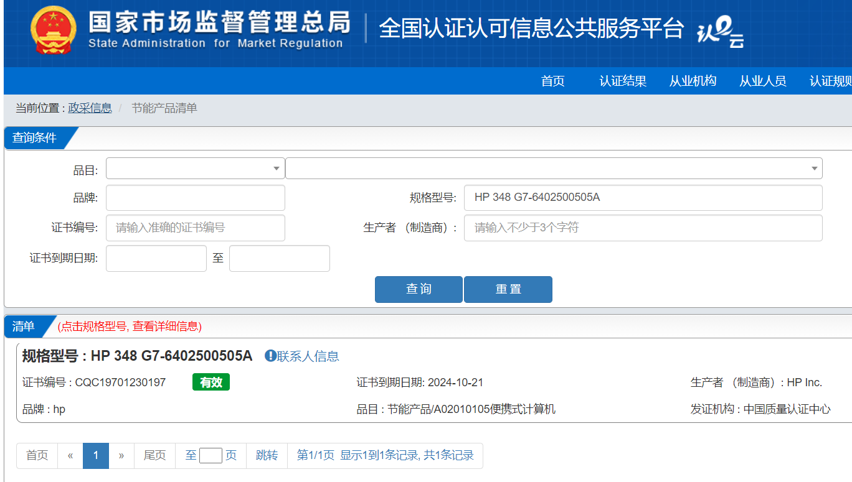This screenshot has height=482, width=852.
Task: Click certificate number CQC19701230197 text
Action: [121, 382]
